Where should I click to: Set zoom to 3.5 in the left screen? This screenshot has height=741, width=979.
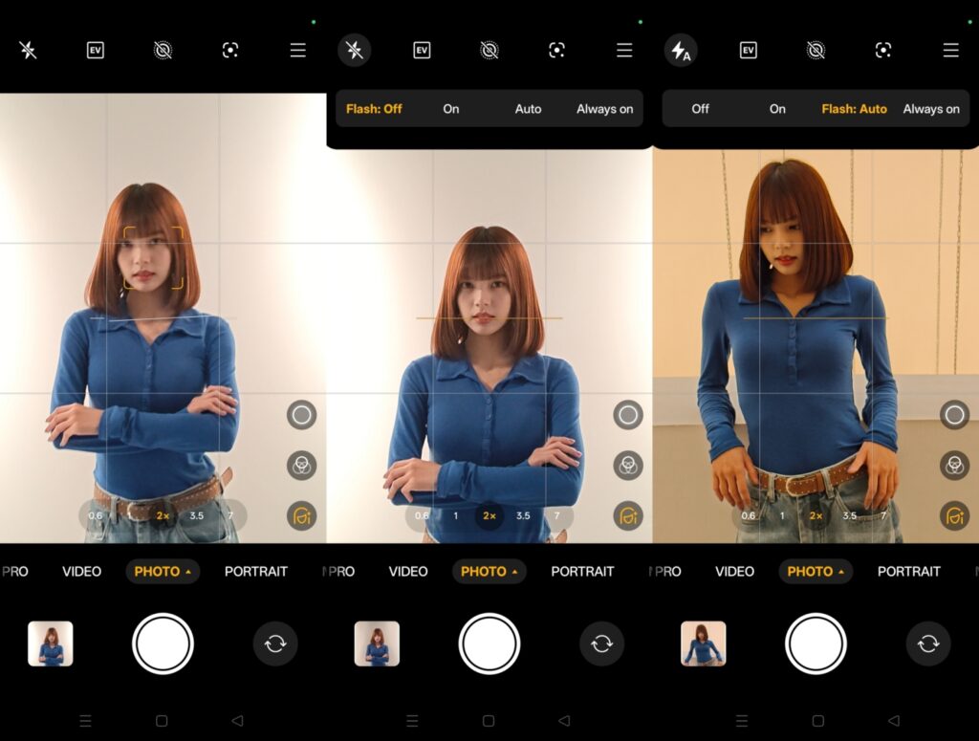196,516
